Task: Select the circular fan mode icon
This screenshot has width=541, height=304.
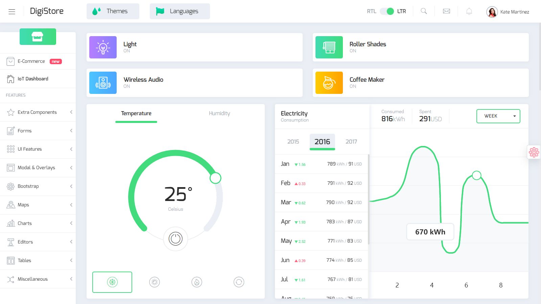Action: 239,282
